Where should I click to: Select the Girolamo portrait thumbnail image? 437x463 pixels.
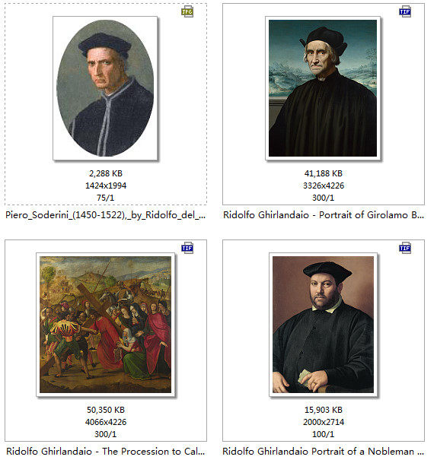pyautogui.click(x=323, y=88)
